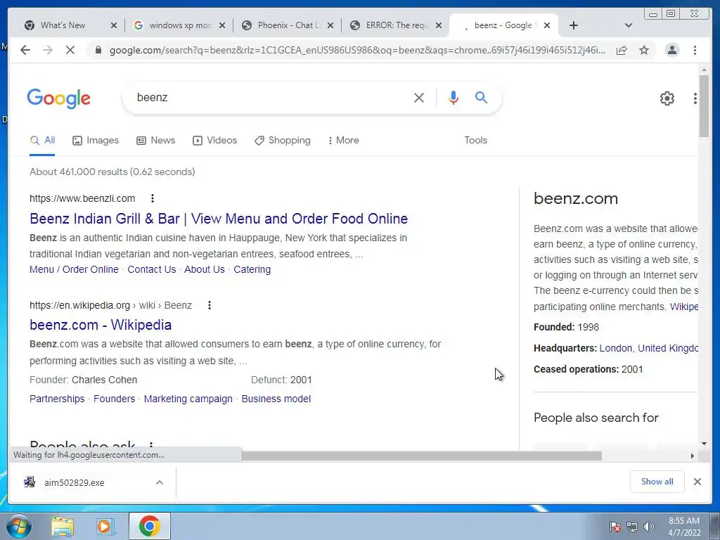Viewport: 720px width, 540px height.
Task: Open the Catering sitelink
Action: 252,269
